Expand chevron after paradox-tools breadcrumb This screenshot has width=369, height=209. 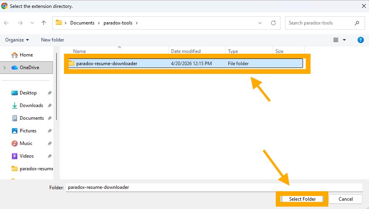coord(137,23)
